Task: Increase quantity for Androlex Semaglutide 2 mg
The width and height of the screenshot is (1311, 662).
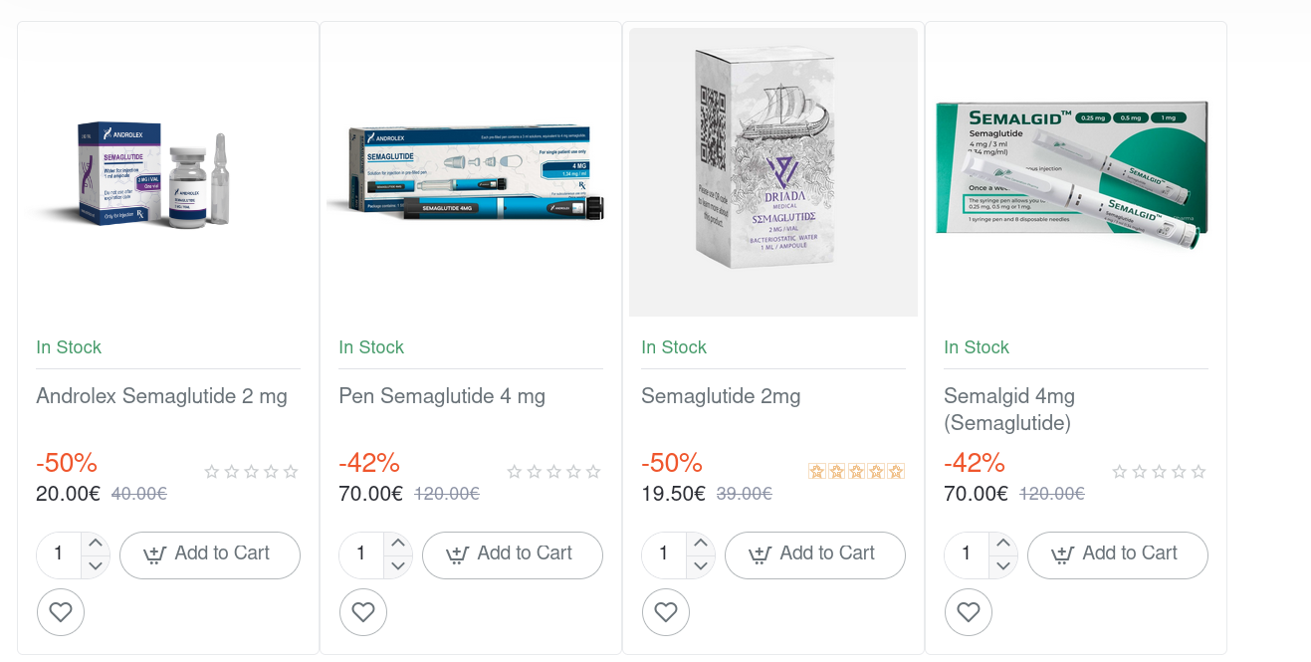Action: [95, 544]
